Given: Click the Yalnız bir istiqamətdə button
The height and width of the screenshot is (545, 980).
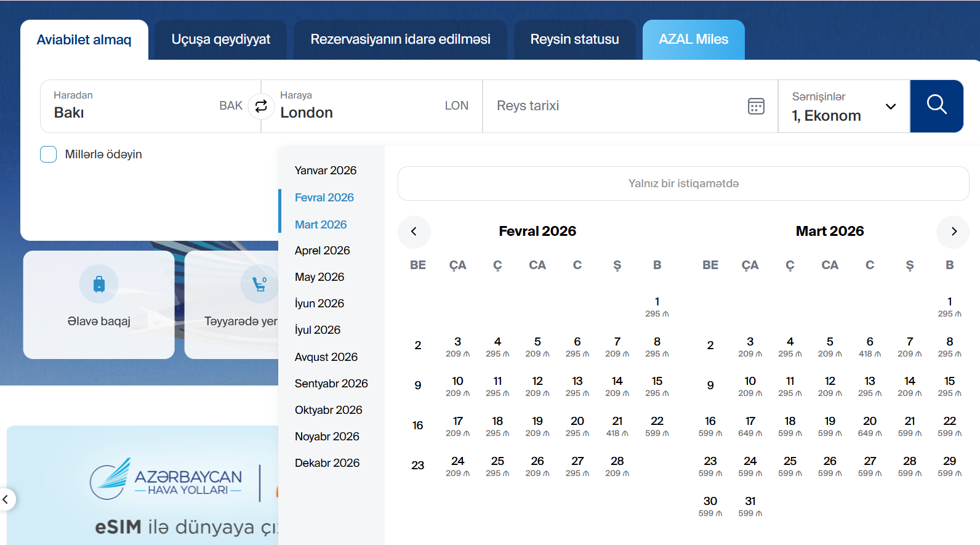Looking at the screenshot, I should click(x=683, y=184).
